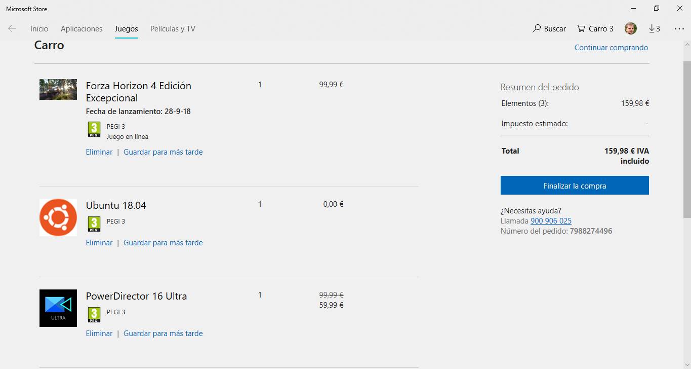The width and height of the screenshot is (691, 369).
Task: Go to the Películas y TV tab
Action: tap(173, 29)
